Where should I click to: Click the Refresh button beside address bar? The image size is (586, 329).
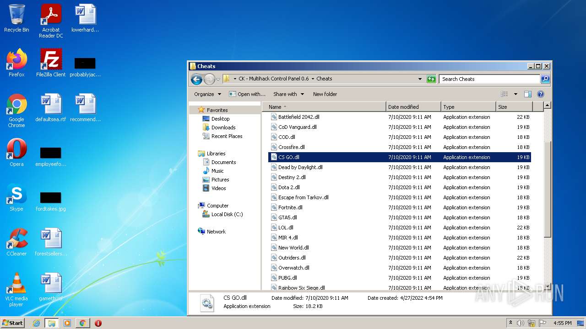pyautogui.click(x=431, y=79)
